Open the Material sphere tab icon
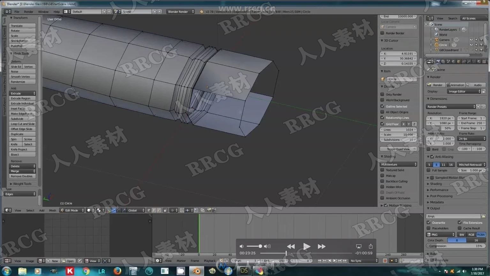 point(479,62)
